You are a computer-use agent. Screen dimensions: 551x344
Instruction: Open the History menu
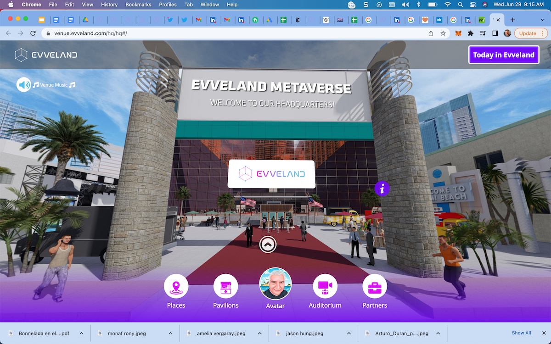(x=109, y=5)
